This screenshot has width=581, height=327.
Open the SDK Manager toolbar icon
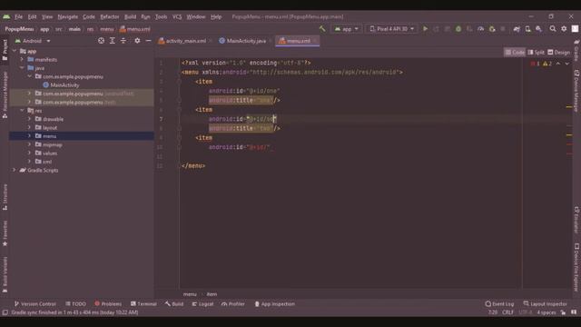(x=538, y=28)
